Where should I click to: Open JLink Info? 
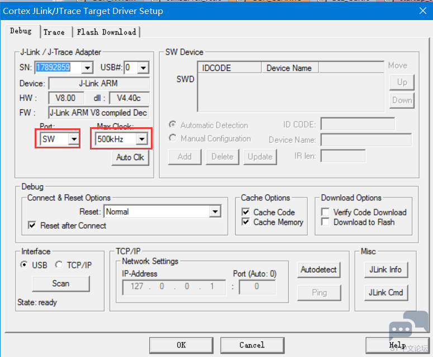click(x=386, y=270)
